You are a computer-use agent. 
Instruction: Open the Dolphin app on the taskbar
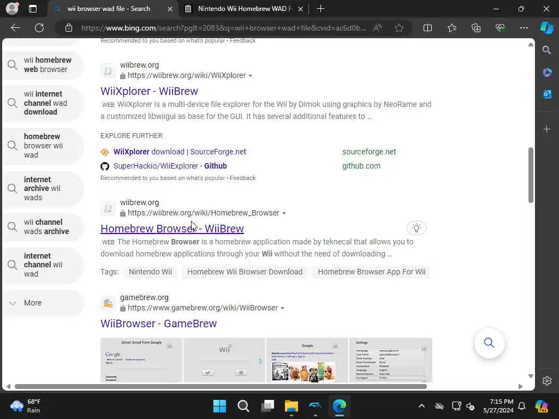coord(315,406)
